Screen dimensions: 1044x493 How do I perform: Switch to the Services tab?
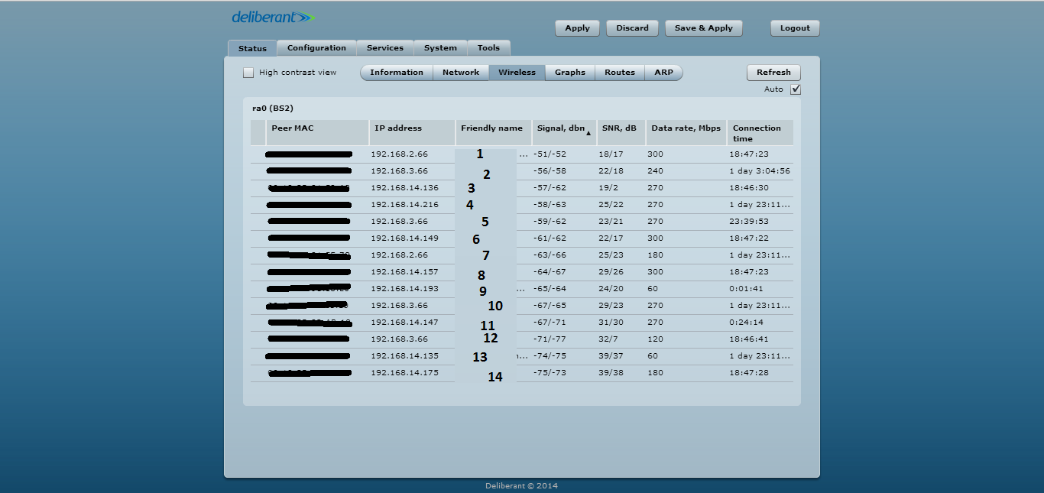(x=384, y=48)
